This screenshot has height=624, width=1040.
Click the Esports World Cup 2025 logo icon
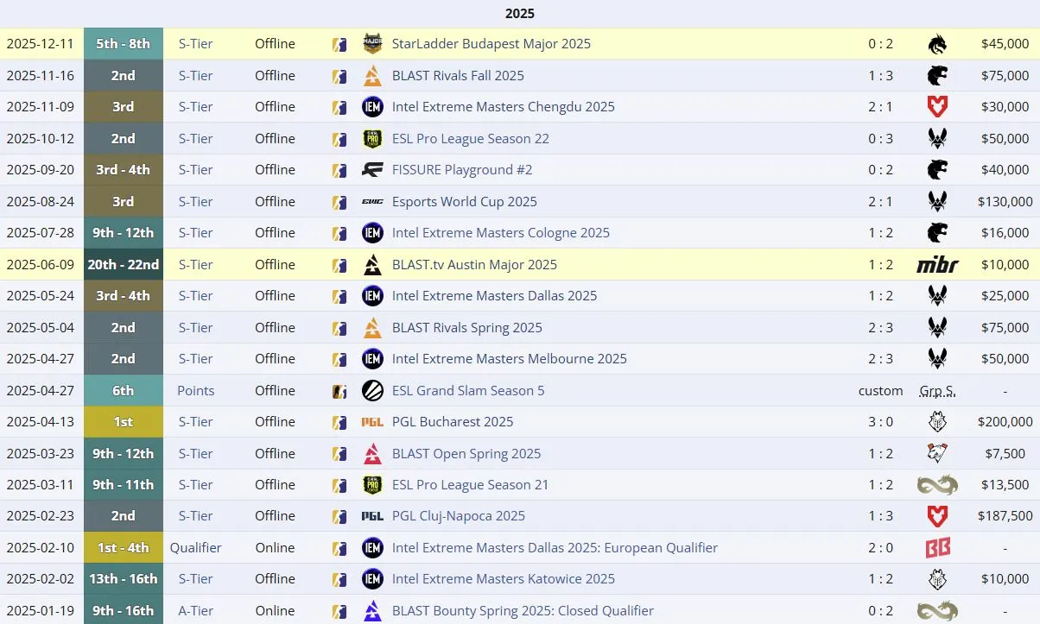(372, 202)
